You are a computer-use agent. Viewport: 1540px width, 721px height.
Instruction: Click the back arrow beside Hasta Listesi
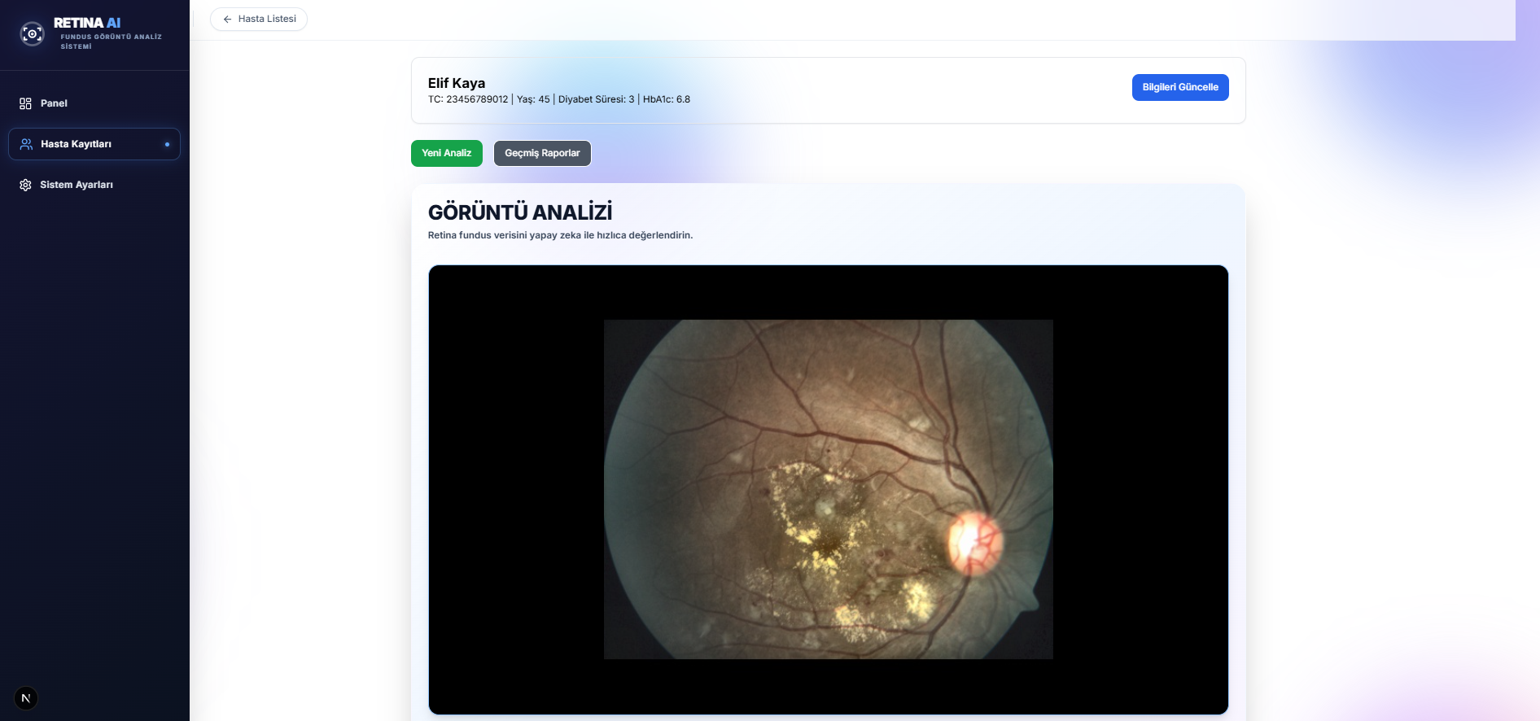click(x=227, y=19)
